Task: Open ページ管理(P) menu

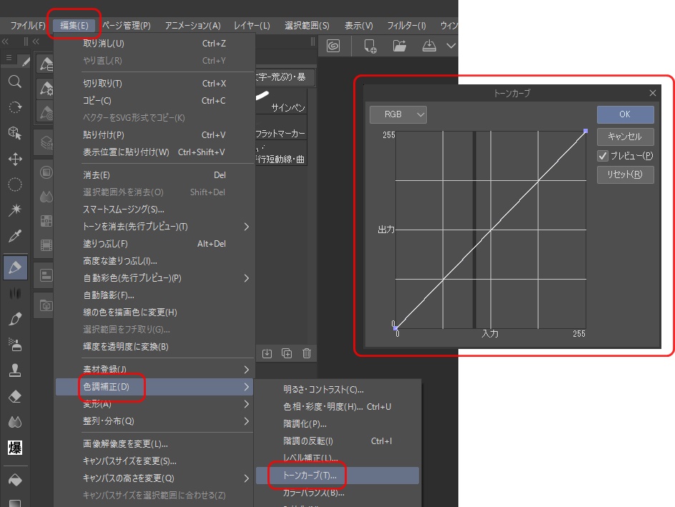Action: [126, 26]
